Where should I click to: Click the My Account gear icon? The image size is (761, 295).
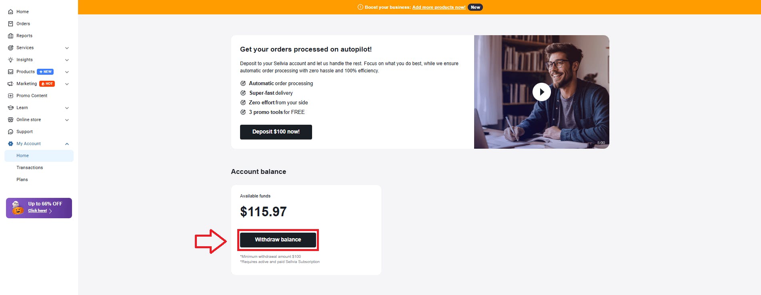coord(11,144)
